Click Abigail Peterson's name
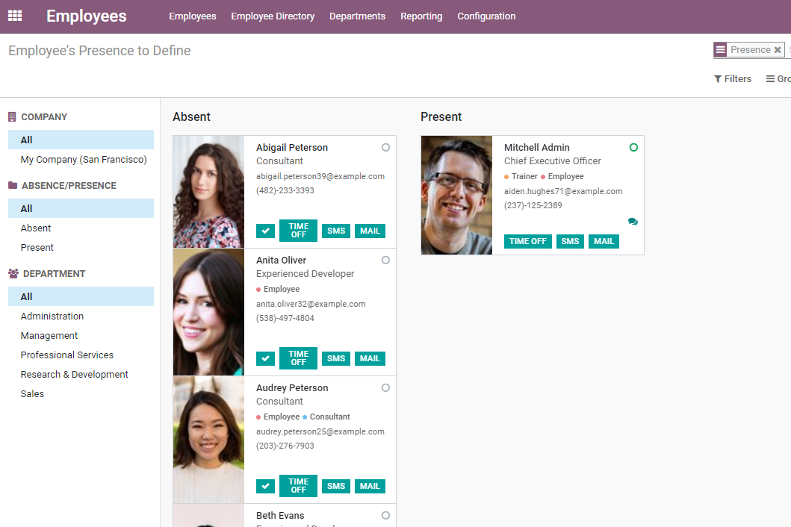Viewport: 791px width, 527px height. pos(292,147)
